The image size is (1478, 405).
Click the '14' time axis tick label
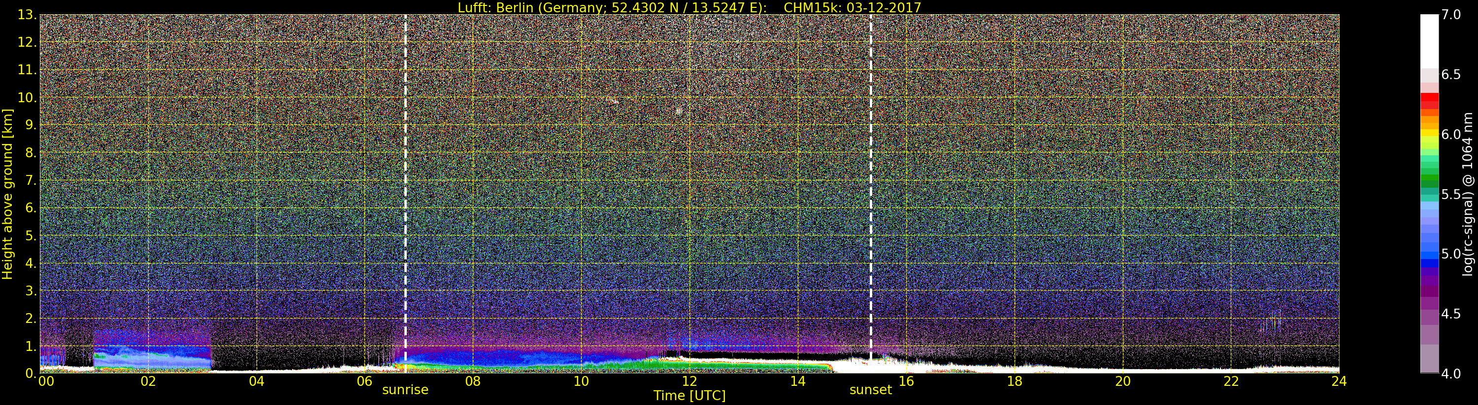click(x=797, y=381)
